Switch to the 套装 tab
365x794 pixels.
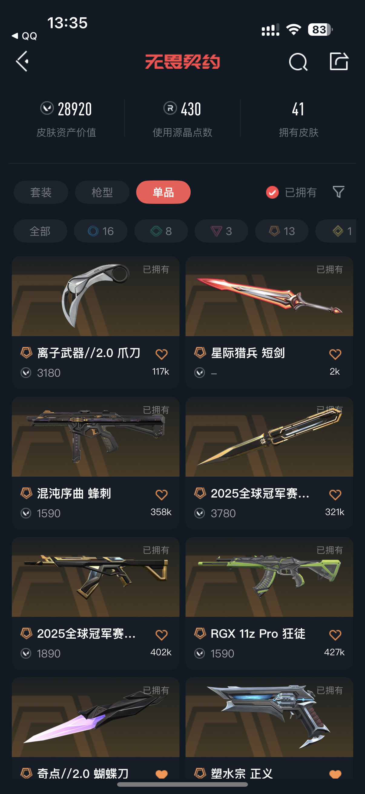pyautogui.click(x=41, y=192)
